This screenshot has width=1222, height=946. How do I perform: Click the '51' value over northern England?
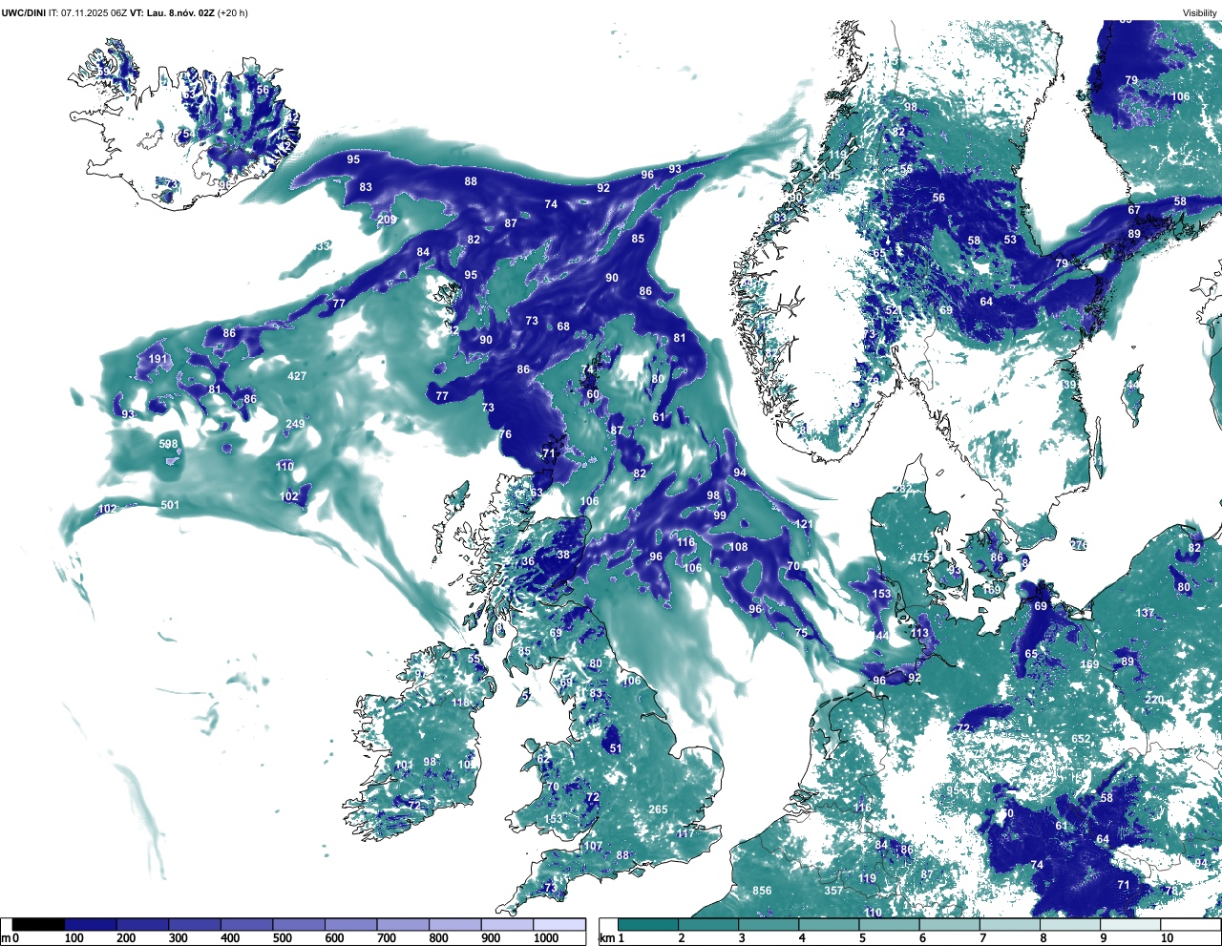coord(616,749)
